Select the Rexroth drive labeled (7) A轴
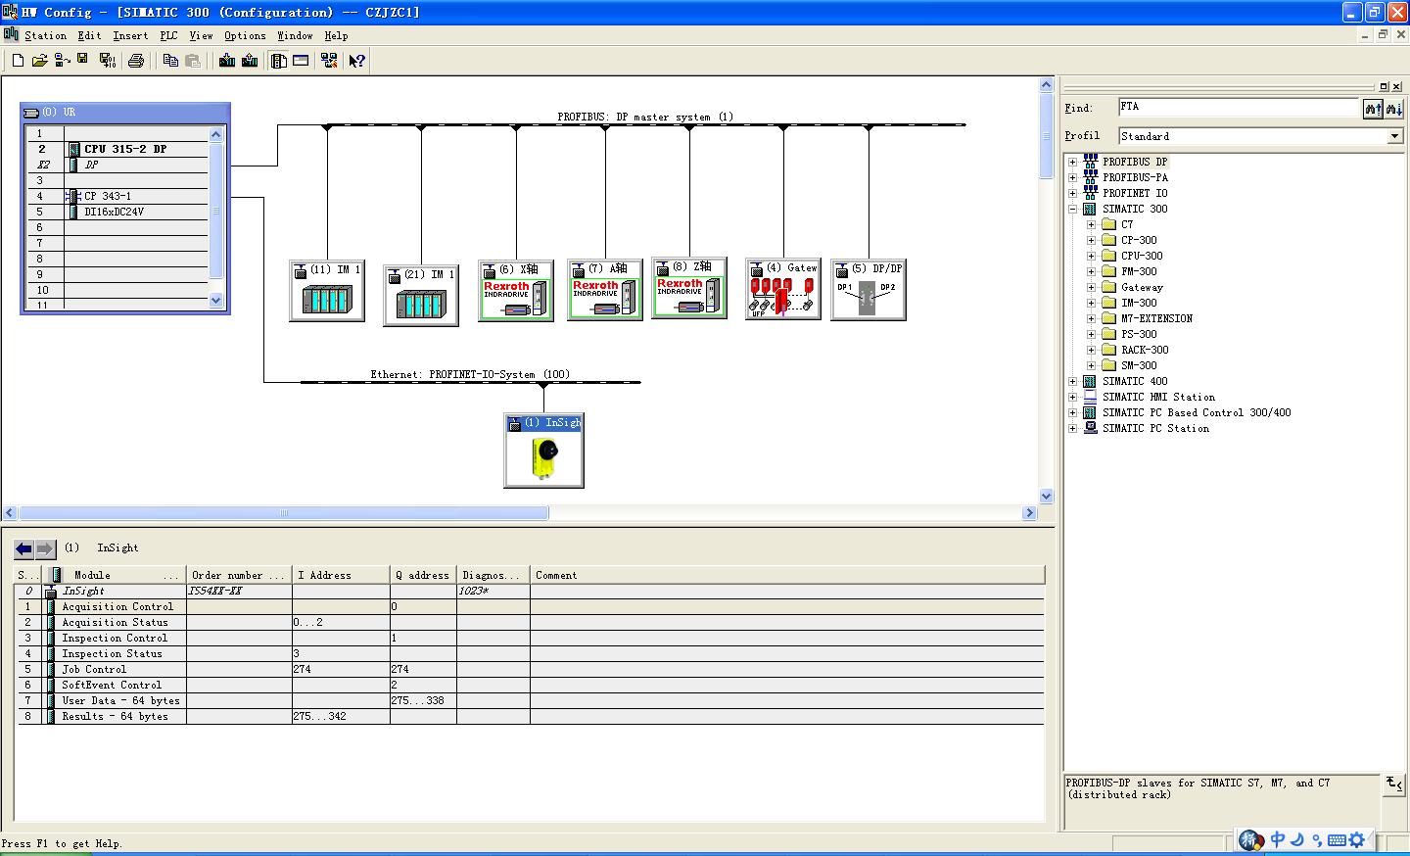Screen dimensions: 1410x856 click(x=605, y=289)
